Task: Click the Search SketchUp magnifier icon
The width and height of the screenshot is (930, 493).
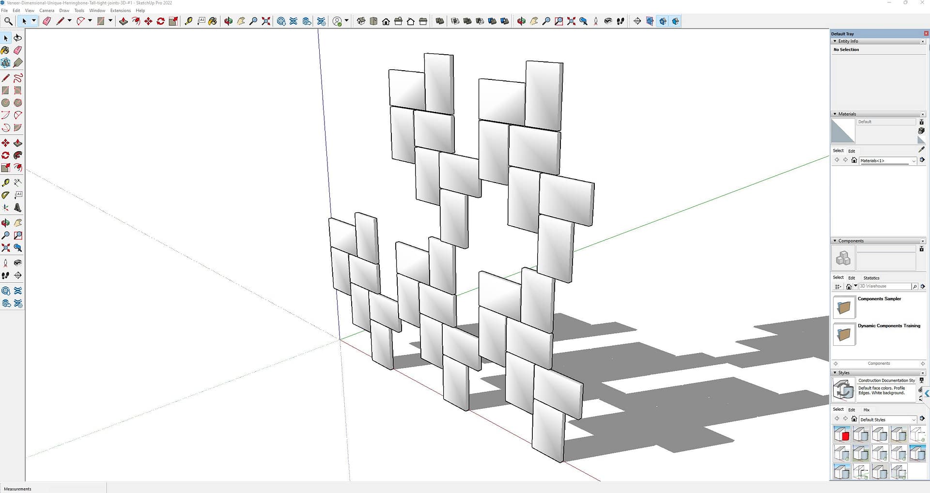Action: pyautogui.click(x=8, y=21)
